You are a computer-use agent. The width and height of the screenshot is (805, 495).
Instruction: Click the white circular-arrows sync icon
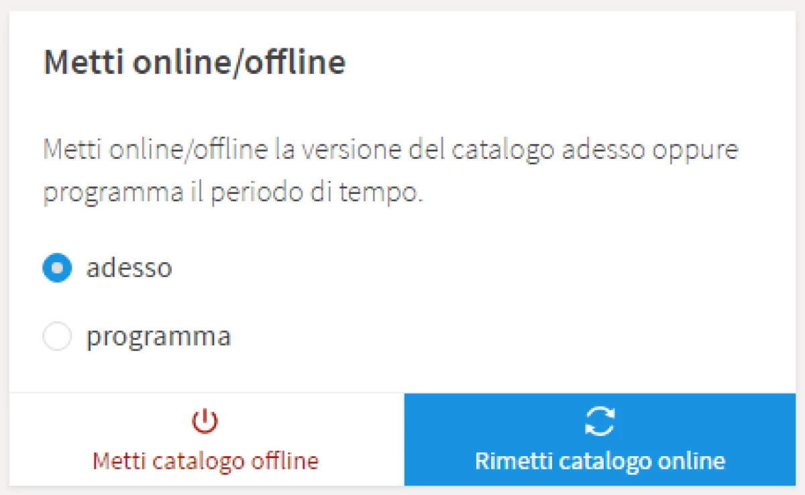point(599,422)
